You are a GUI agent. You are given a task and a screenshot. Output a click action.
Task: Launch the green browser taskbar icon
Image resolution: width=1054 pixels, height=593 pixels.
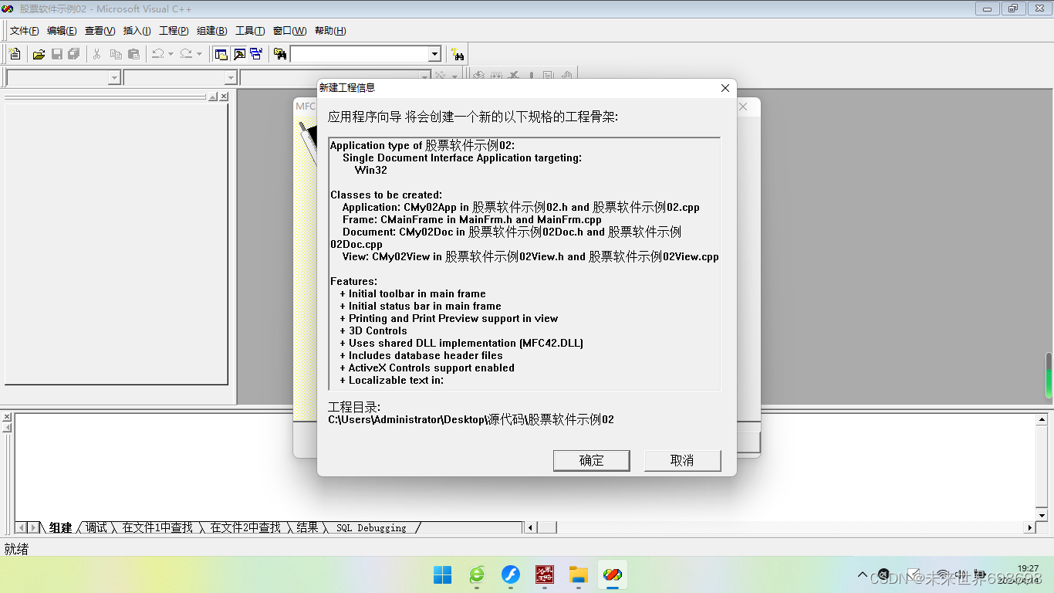click(477, 574)
